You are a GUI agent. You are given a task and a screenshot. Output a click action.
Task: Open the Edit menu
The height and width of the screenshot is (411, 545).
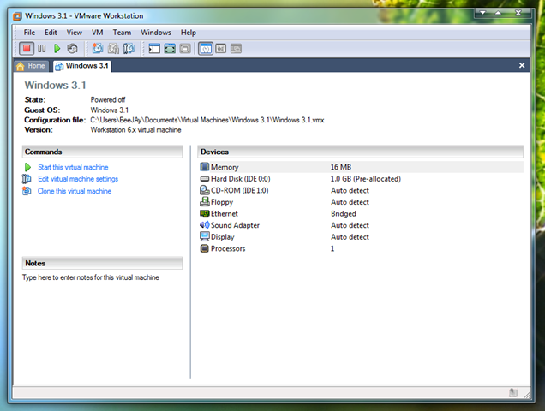click(x=51, y=33)
